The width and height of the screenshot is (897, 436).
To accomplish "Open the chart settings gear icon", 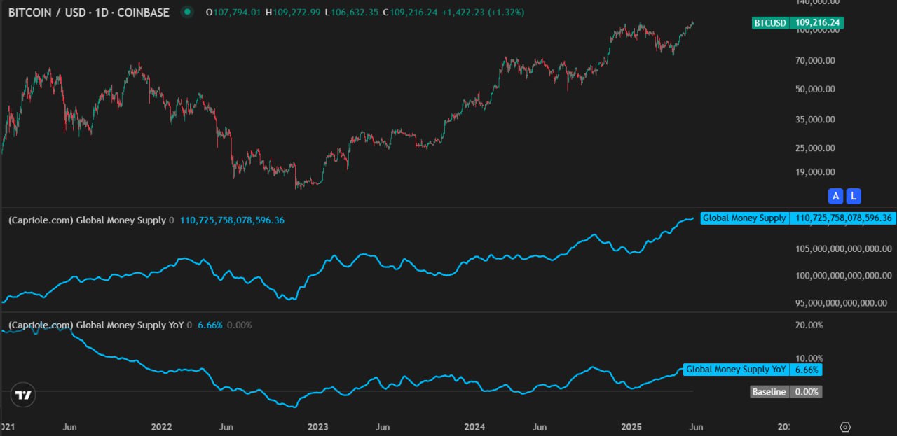I will coord(845,427).
